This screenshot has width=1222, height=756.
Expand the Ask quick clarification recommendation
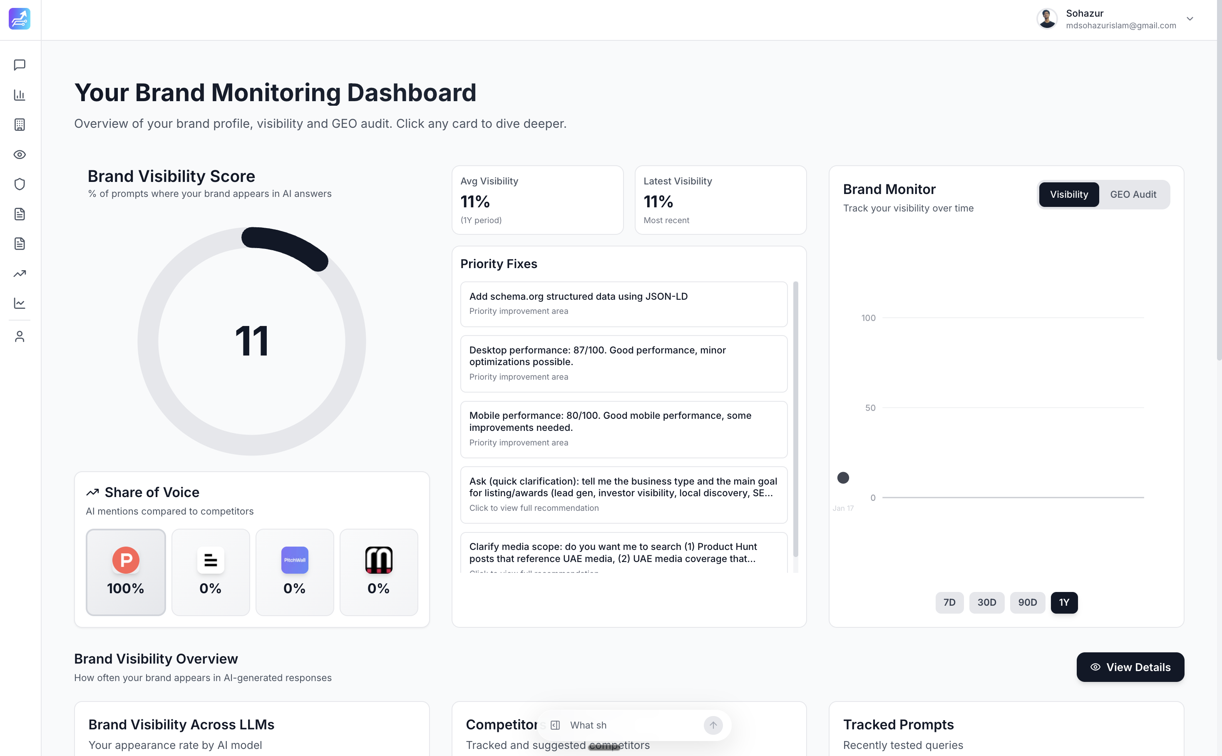tap(623, 495)
